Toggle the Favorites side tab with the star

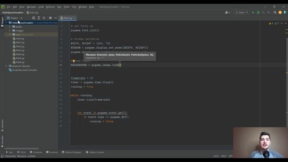click(x=2, y=142)
